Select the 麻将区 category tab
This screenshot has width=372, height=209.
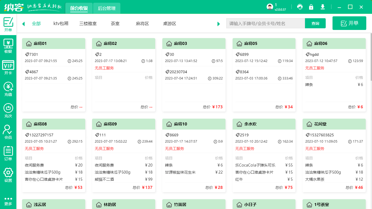point(142,23)
